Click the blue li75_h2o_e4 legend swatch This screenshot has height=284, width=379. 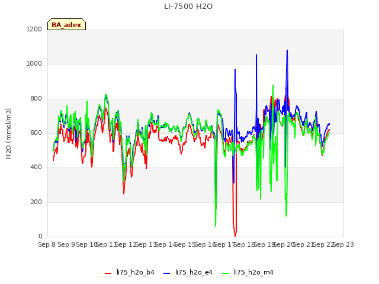pos(166,273)
